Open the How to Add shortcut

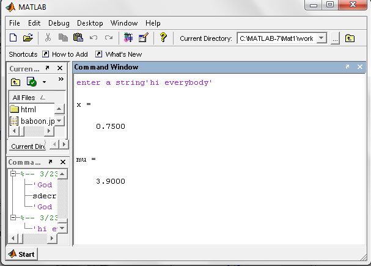(x=66, y=54)
